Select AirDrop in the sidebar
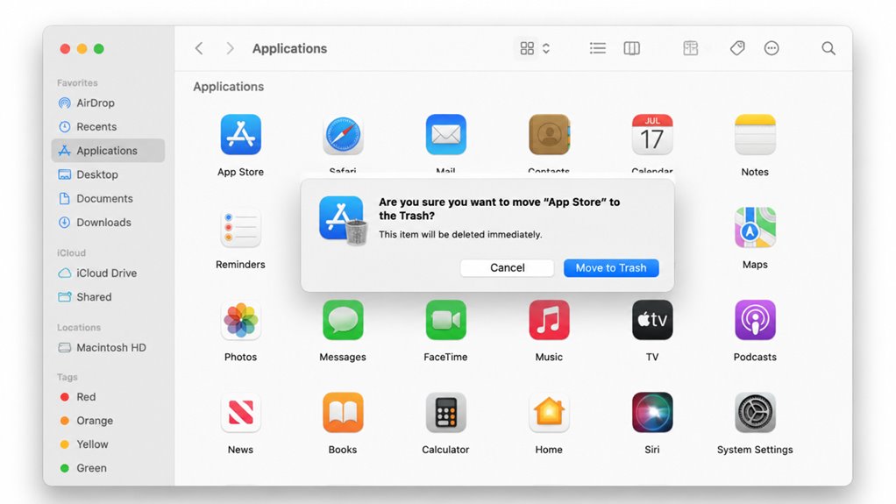 pos(108,103)
